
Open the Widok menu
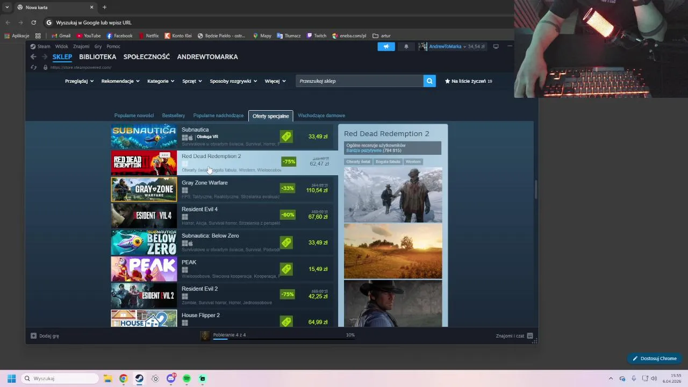point(62,46)
